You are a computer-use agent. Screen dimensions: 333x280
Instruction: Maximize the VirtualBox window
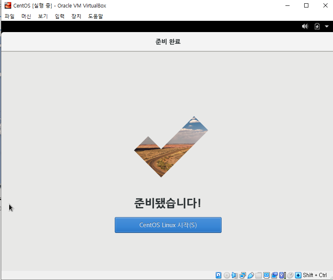[306, 5]
